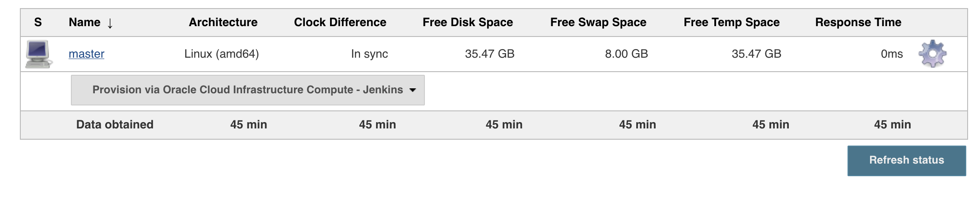This screenshot has height=210, width=978.
Task: Sort by Free Disk Space header
Action: [x=467, y=23]
